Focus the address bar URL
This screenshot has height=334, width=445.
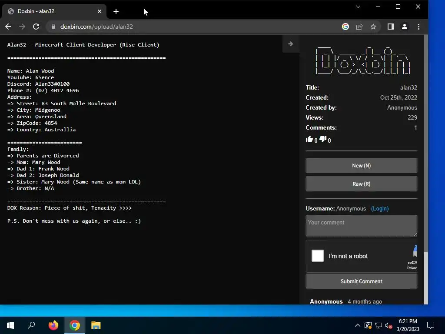(96, 27)
